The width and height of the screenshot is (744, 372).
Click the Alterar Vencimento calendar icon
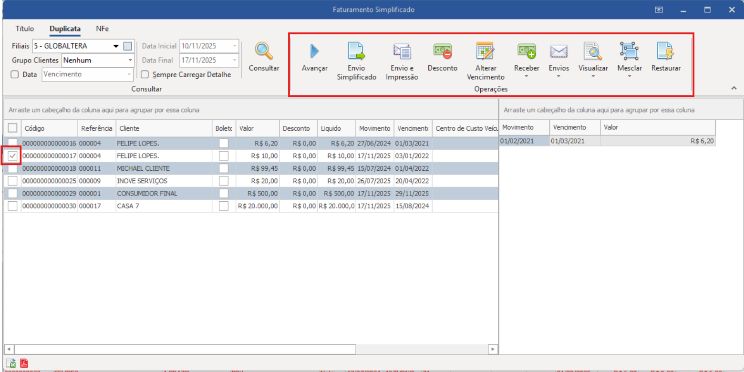coord(486,51)
